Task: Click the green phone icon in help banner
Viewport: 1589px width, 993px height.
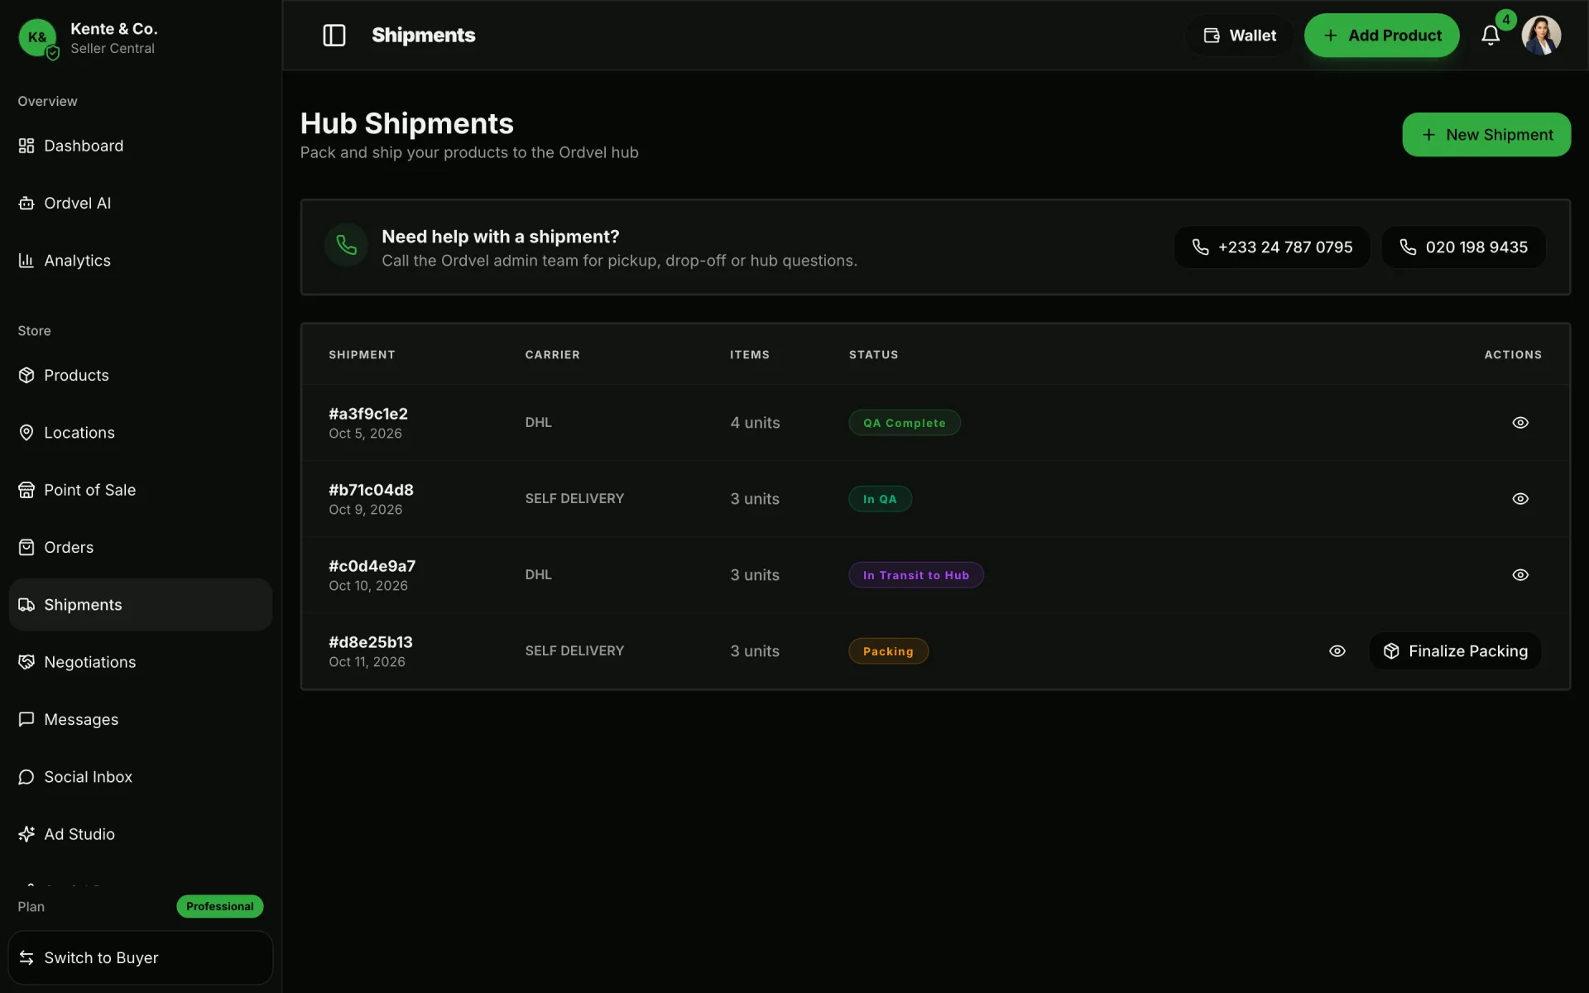Action: coord(346,245)
